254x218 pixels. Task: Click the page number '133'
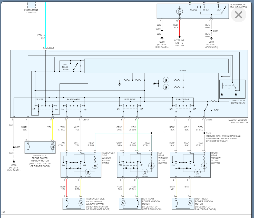[x=3, y=212]
